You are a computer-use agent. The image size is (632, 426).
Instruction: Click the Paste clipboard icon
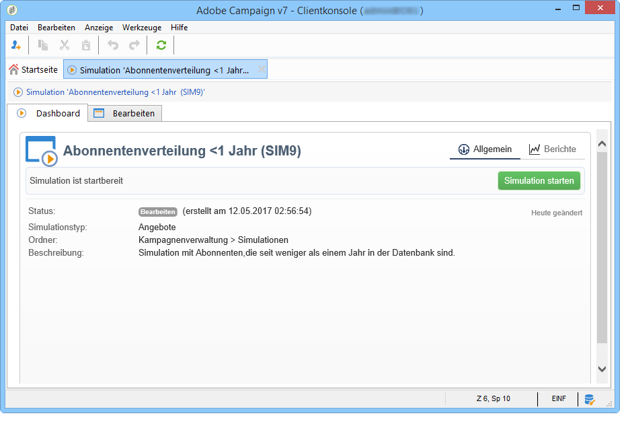[x=86, y=45]
